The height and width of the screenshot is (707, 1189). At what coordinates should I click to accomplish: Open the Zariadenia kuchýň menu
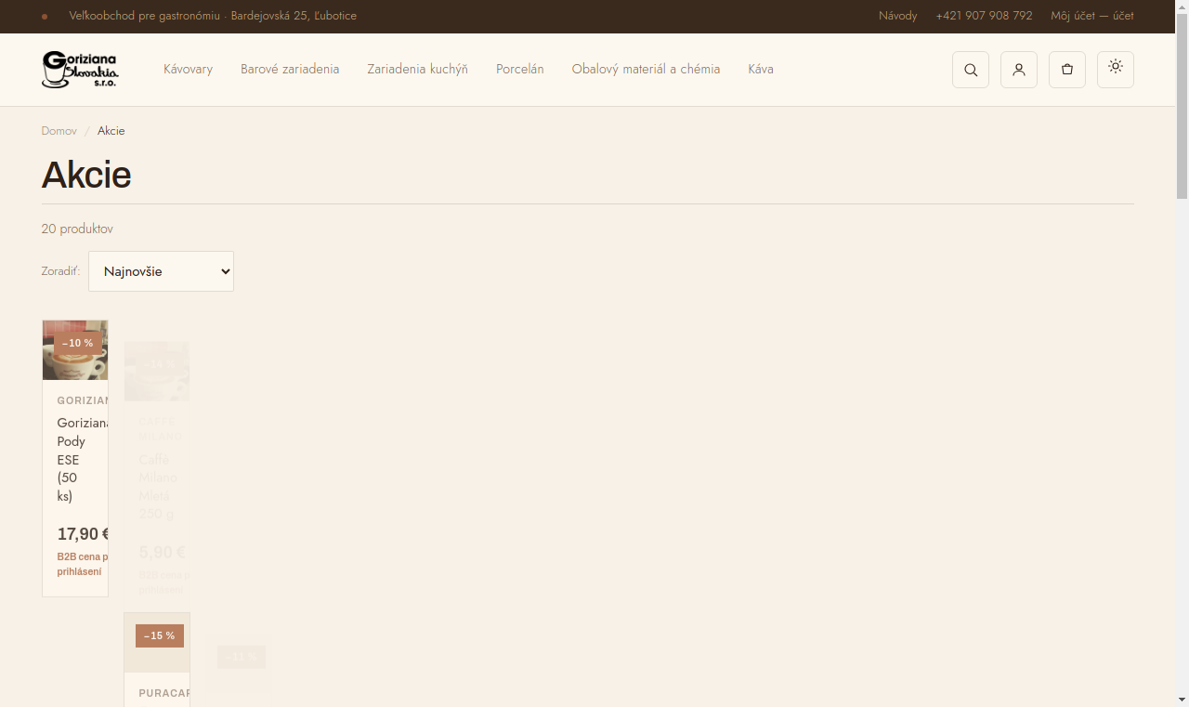click(x=417, y=70)
